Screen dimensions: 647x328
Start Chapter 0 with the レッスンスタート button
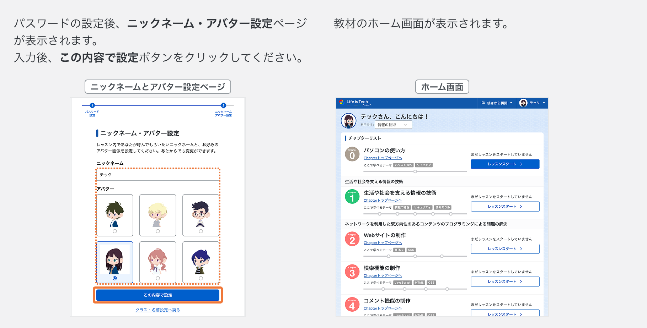pyautogui.click(x=504, y=164)
